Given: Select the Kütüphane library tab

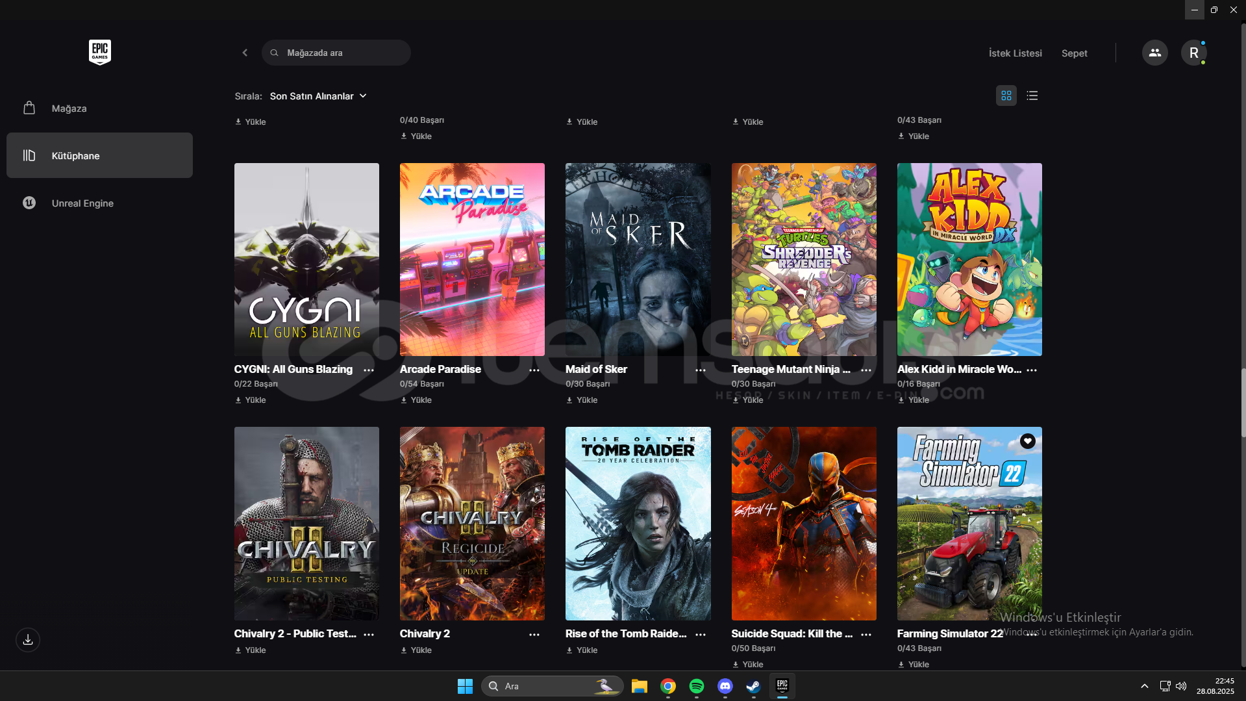Looking at the screenshot, I should [99, 155].
